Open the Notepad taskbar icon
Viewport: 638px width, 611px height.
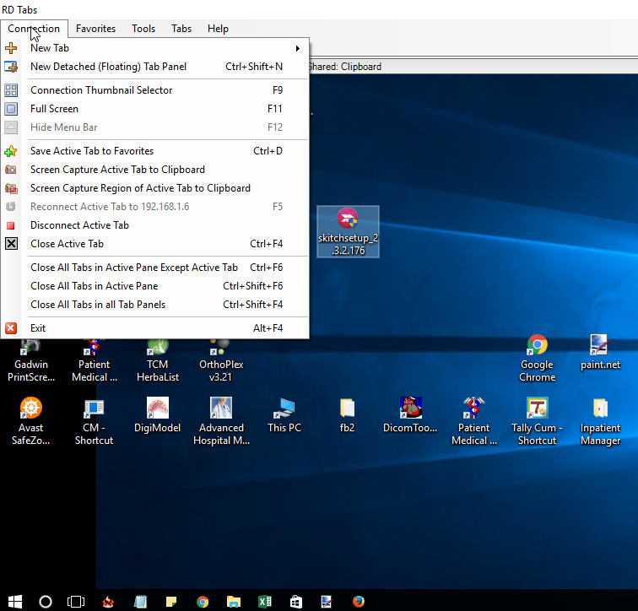(x=140, y=602)
